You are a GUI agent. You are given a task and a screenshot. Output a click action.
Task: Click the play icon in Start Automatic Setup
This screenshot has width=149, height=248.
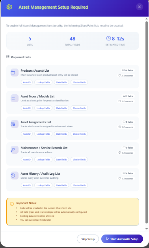pos(108,239)
